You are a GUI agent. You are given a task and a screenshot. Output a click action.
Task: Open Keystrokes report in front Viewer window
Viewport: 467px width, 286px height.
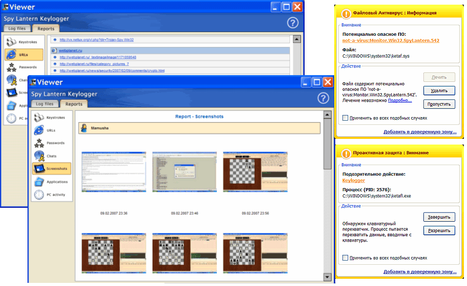[x=52, y=118]
